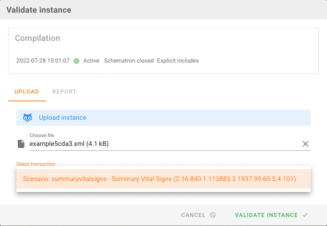Click the file icon beside example5cda3.xml
This screenshot has height=226, width=327.
pos(21,144)
